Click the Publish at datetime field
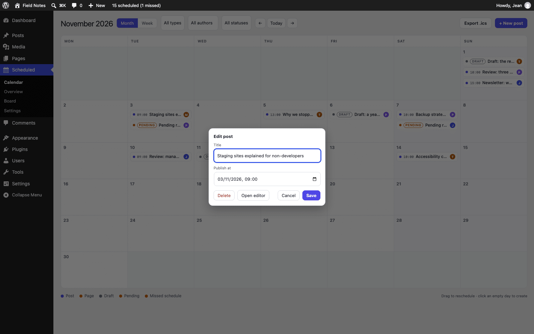 [267, 179]
